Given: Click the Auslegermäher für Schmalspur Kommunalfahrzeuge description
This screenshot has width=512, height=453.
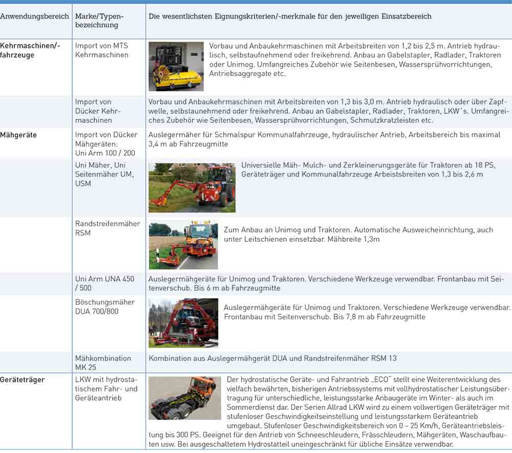Looking at the screenshot, I should pos(325,139).
